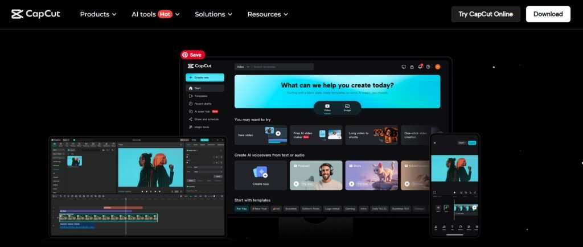Viewport: 583px width, 247px height.
Task: Click the play icon on phone editor
Action: click(454, 192)
